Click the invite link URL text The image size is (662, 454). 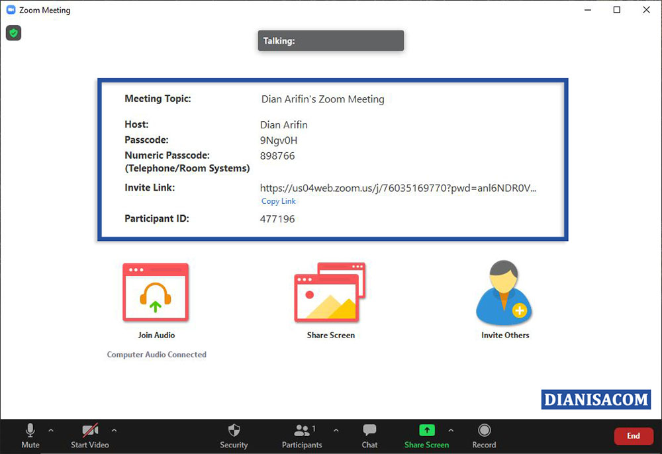[x=398, y=188]
